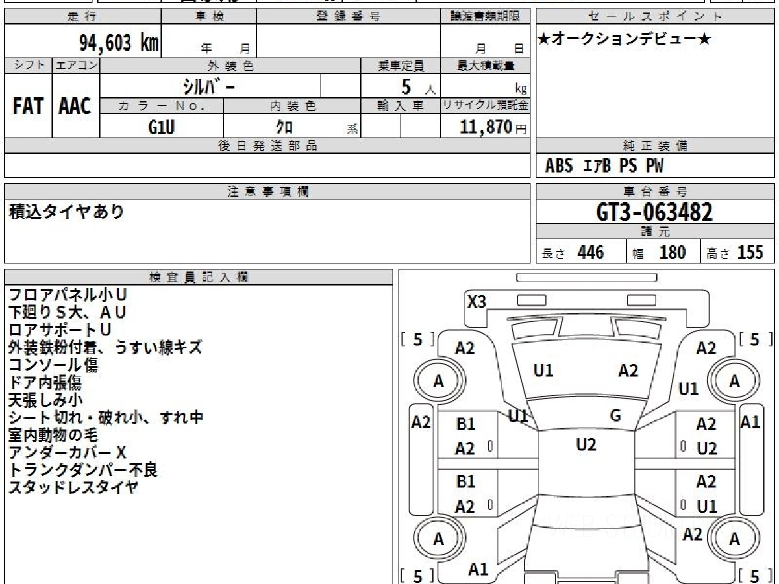Image resolution: width=779 pixels, height=584 pixels.
Task: Select the 最大積載量 header
Action: [486, 66]
